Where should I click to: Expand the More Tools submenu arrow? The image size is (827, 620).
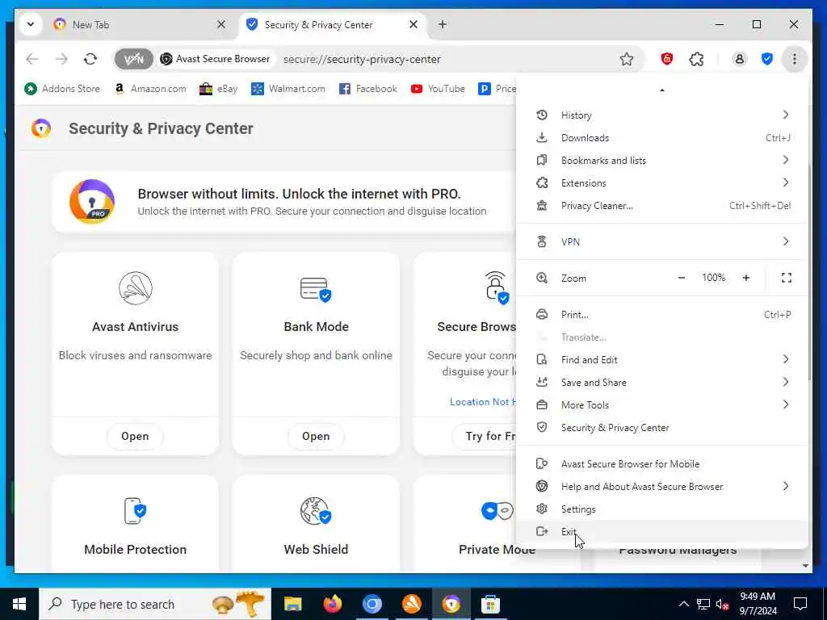[786, 405]
